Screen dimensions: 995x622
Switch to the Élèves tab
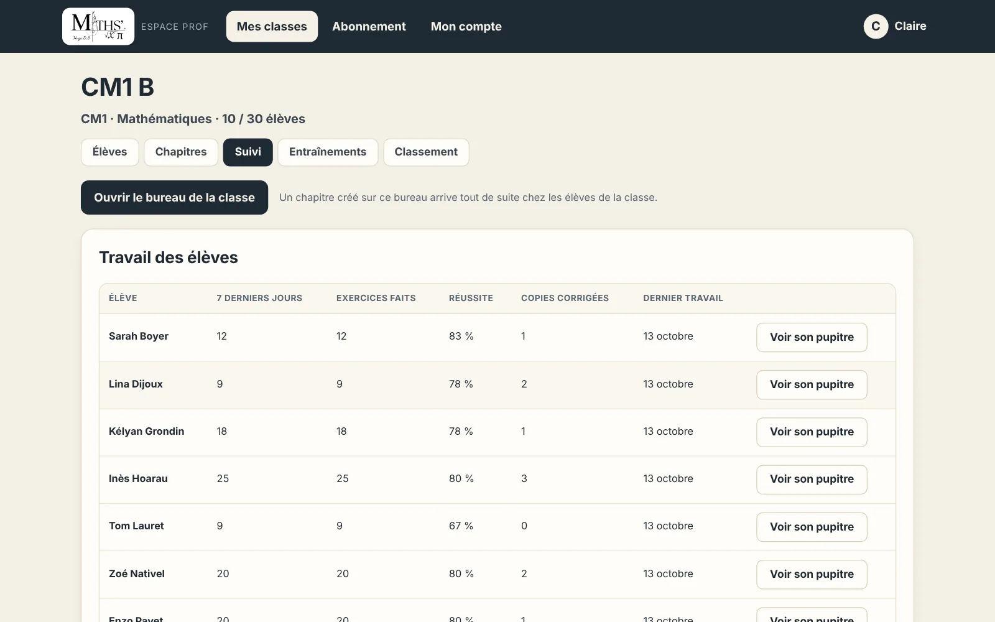tap(109, 152)
